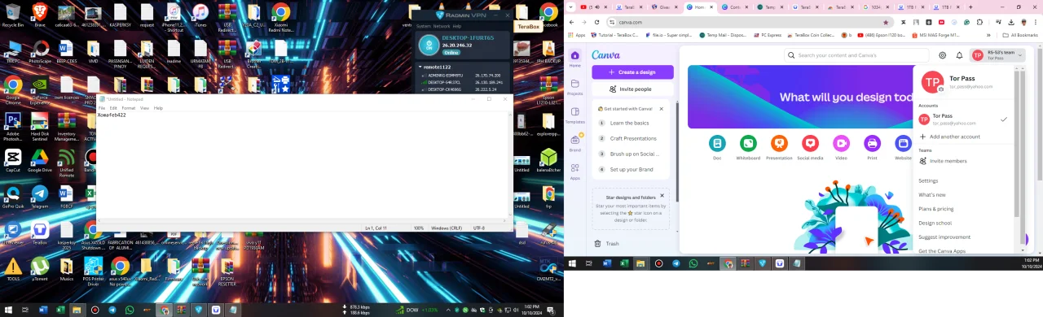Image resolution: width=1043 pixels, height=317 pixels.
Task: Open iTunes desktop icon
Action: (x=200, y=15)
